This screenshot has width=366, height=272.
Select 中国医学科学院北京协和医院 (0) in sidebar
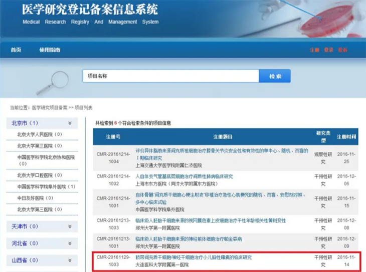pyautogui.click(x=46, y=160)
